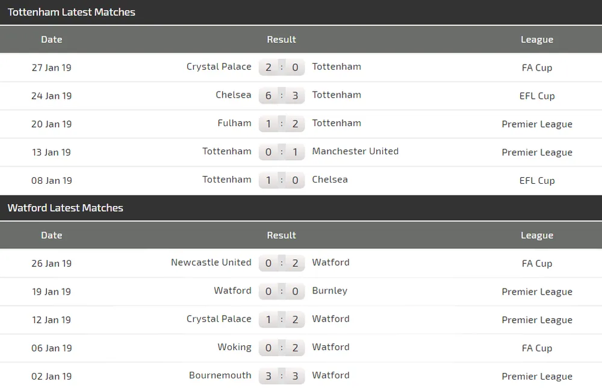Select League column header in Watford table
Screen dimensions: 602x388
pyautogui.click(x=536, y=236)
